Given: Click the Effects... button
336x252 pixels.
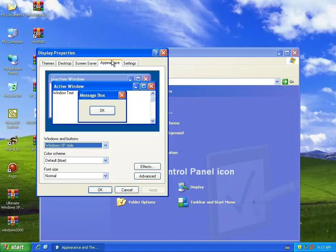Looking at the screenshot, I should [147, 166].
